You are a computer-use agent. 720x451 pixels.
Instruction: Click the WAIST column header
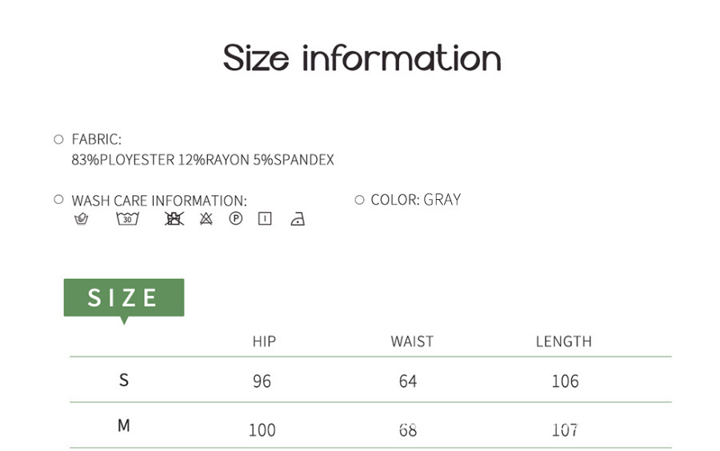[x=412, y=341]
